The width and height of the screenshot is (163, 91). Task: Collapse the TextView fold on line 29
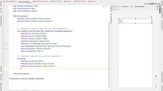pos(8,59)
